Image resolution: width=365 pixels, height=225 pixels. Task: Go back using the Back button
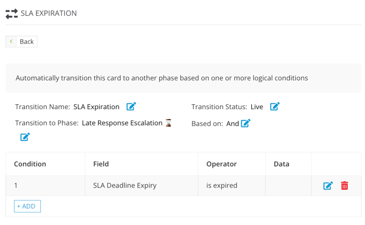coord(21,41)
